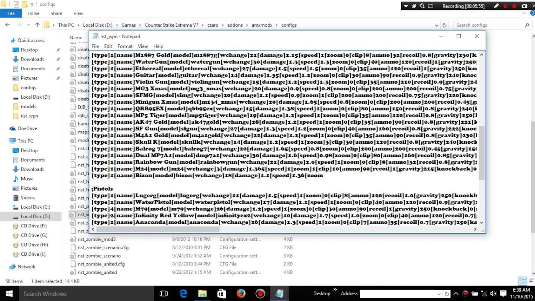This screenshot has height=301, width=535.
Task: Open Notepad's Edit menu
Action: point(108,46)
